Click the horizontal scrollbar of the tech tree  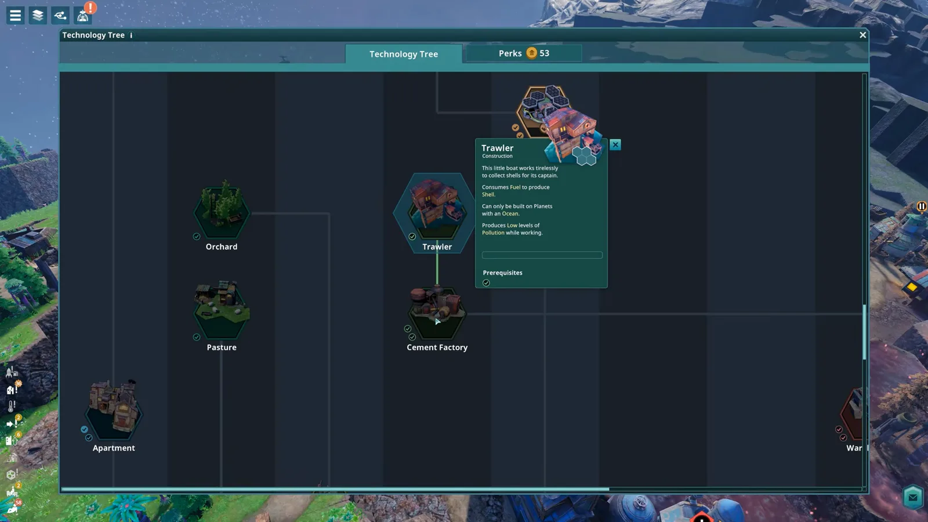[x=335, y=489]
